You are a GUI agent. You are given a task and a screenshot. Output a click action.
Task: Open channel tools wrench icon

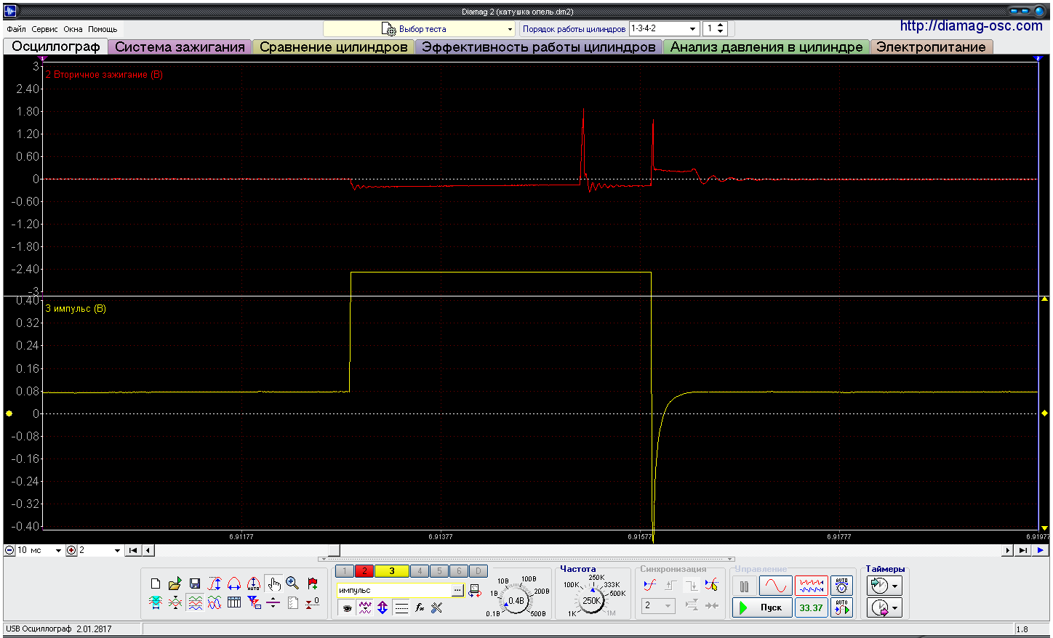click(437, 608)
